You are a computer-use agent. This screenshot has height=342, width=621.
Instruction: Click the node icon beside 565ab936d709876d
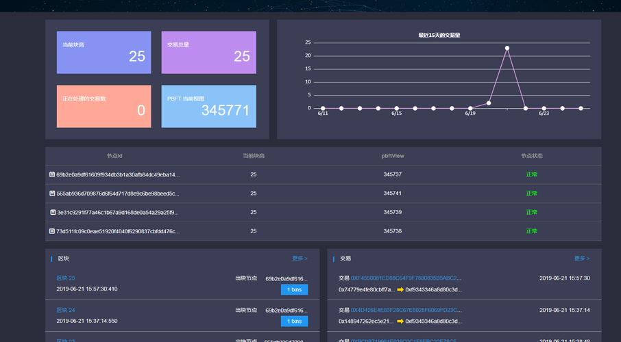[52, 194]
